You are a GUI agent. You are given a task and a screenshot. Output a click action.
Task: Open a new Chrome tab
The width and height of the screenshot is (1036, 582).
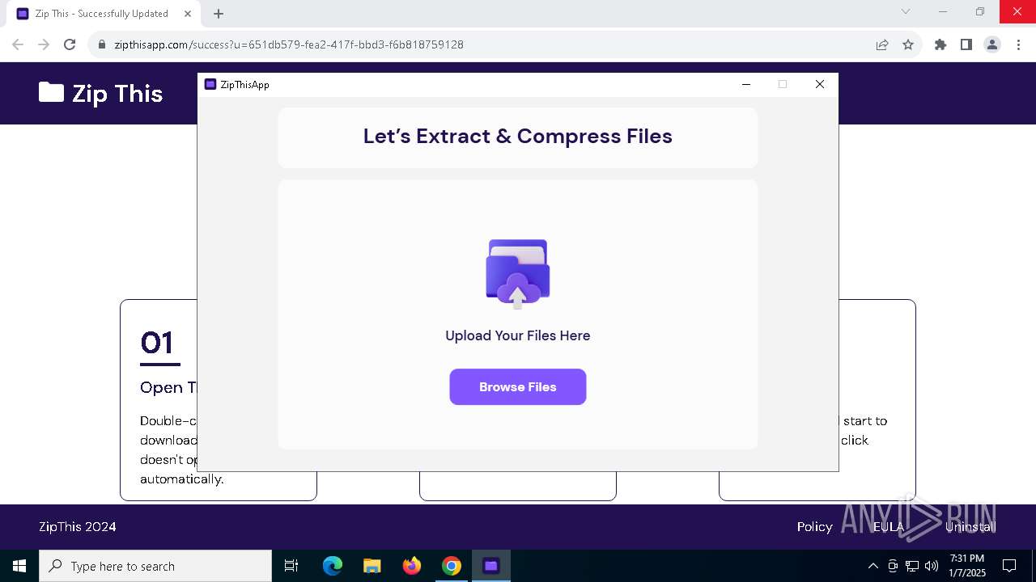(219, 14)
